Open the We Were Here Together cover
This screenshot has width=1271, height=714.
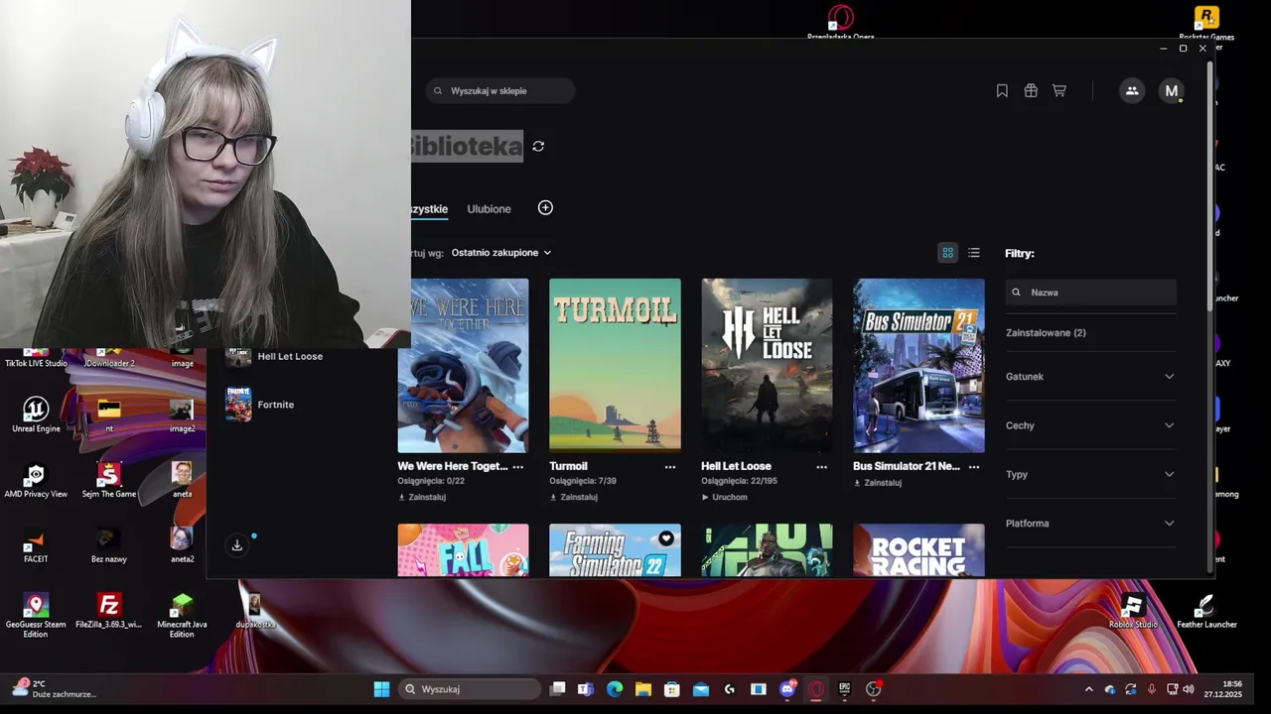tap(463, 366)
